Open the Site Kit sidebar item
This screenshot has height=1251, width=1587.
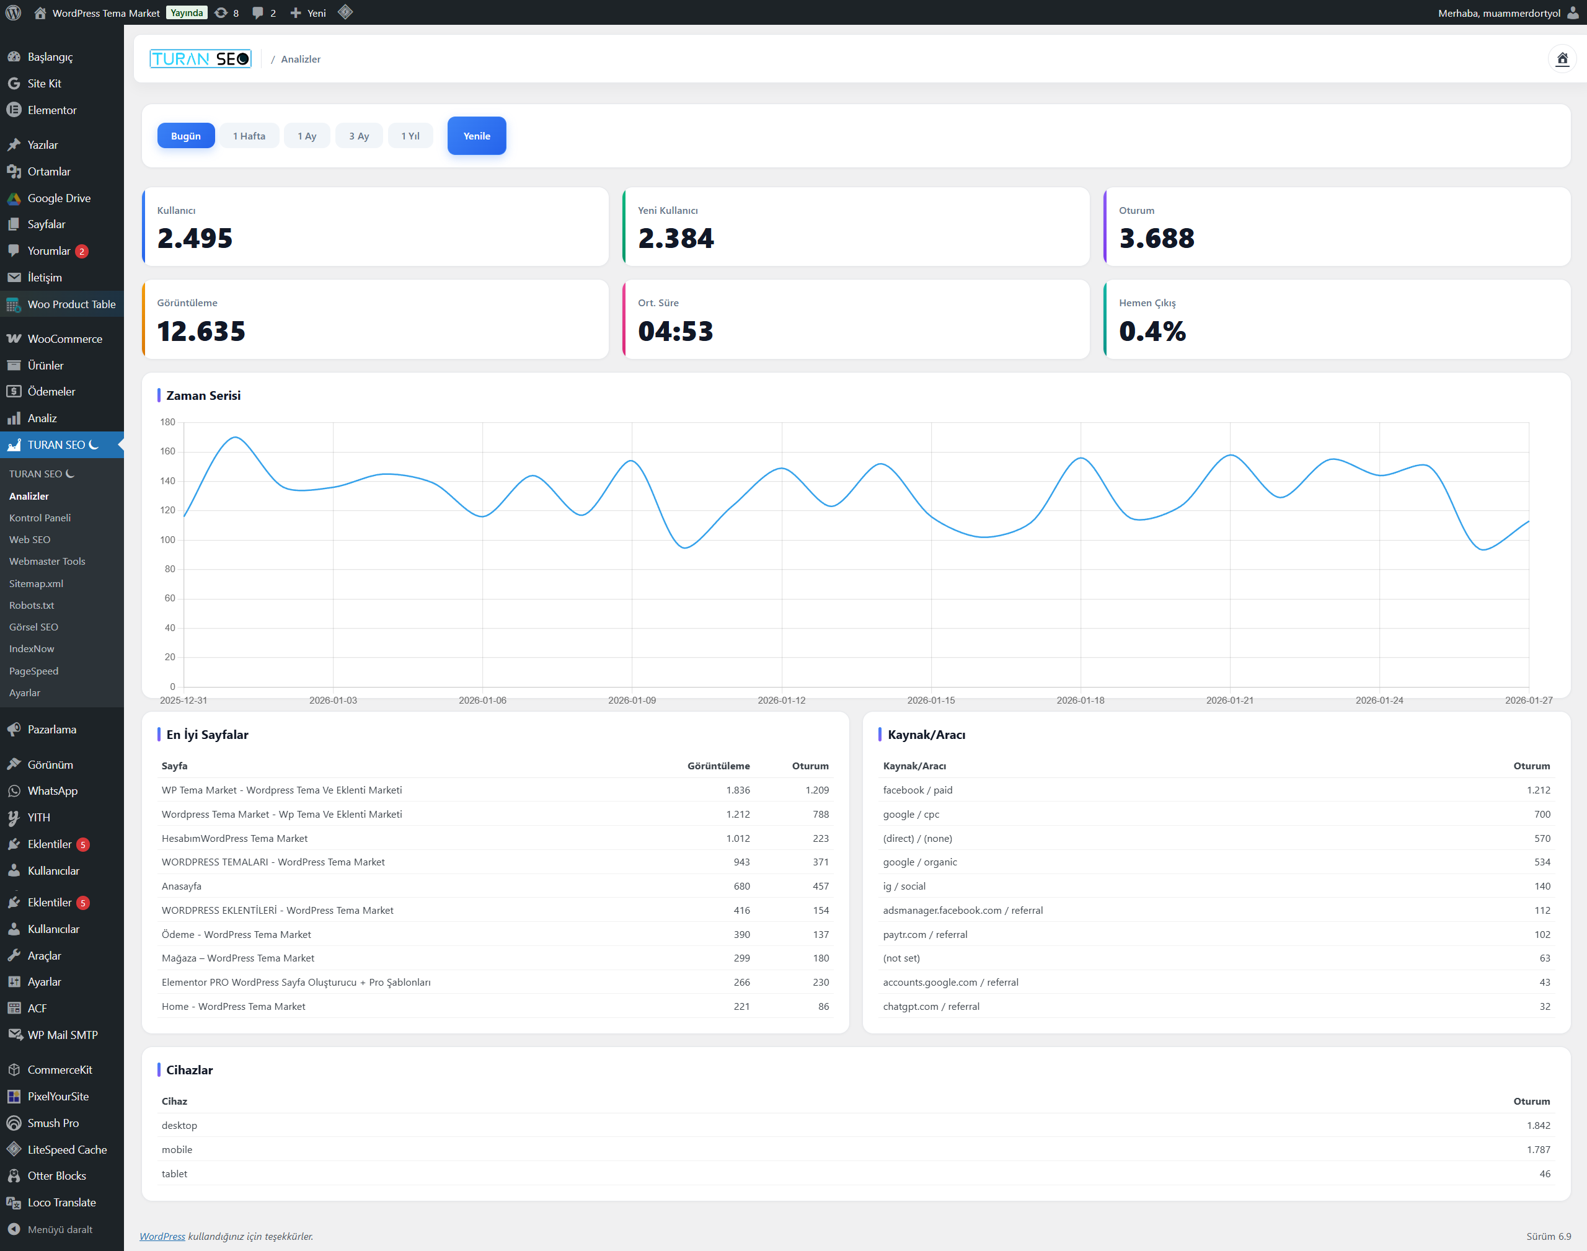pyautogui.click(x=44, y=84)
